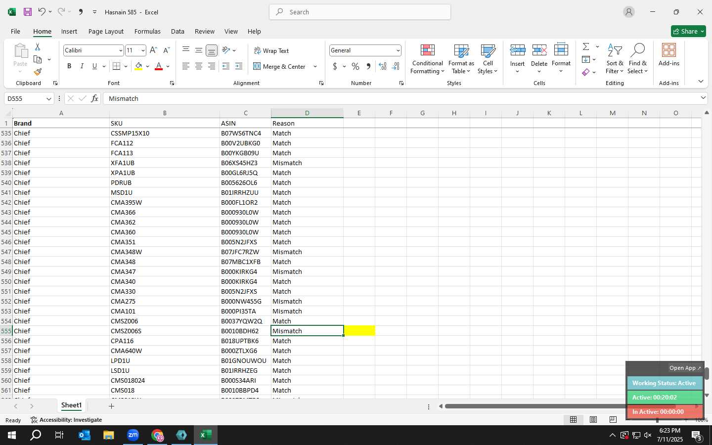Image resolution: width=712 pixels, height=445 pixels.
Task: Switch to Page Break Preview in status bar
Action: 613,419
